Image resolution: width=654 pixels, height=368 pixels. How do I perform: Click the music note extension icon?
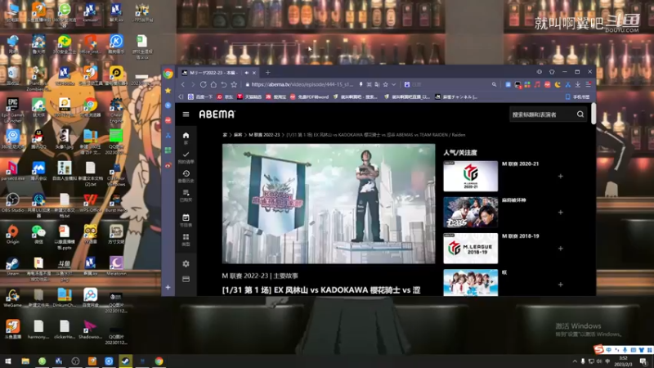tap(537, 84)
